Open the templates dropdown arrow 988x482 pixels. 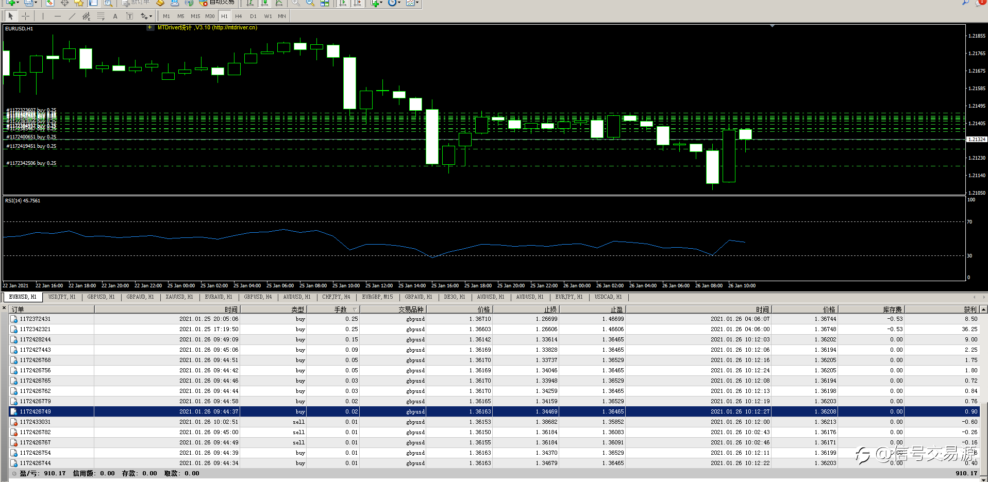416,3
